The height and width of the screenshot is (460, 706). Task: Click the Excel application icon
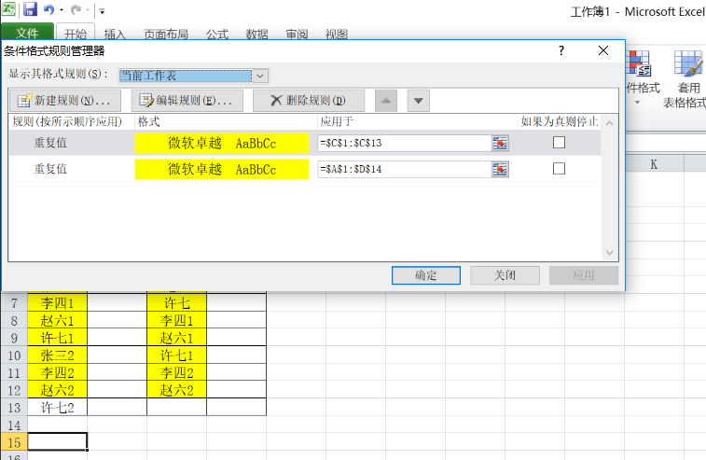(x=8, y=9)
